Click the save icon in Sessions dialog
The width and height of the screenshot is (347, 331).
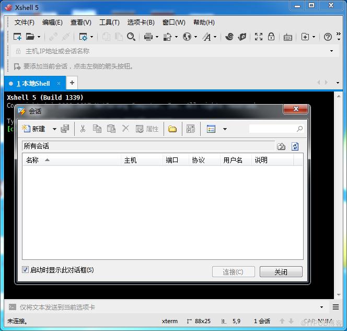click(65, 129)
